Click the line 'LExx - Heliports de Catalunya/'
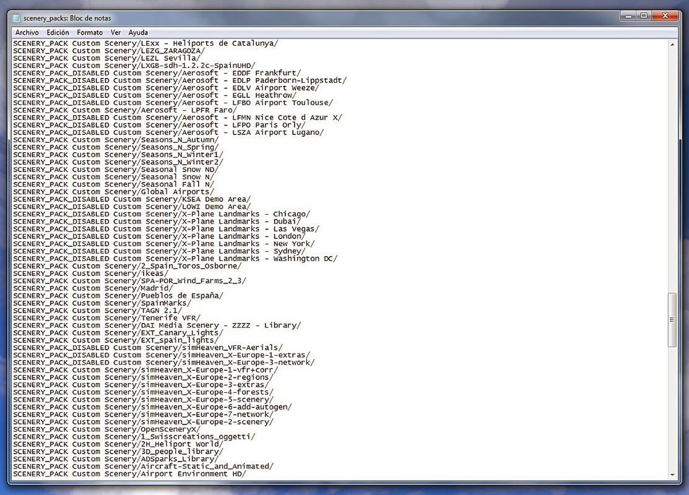689x495 pixels. [145, 43]
